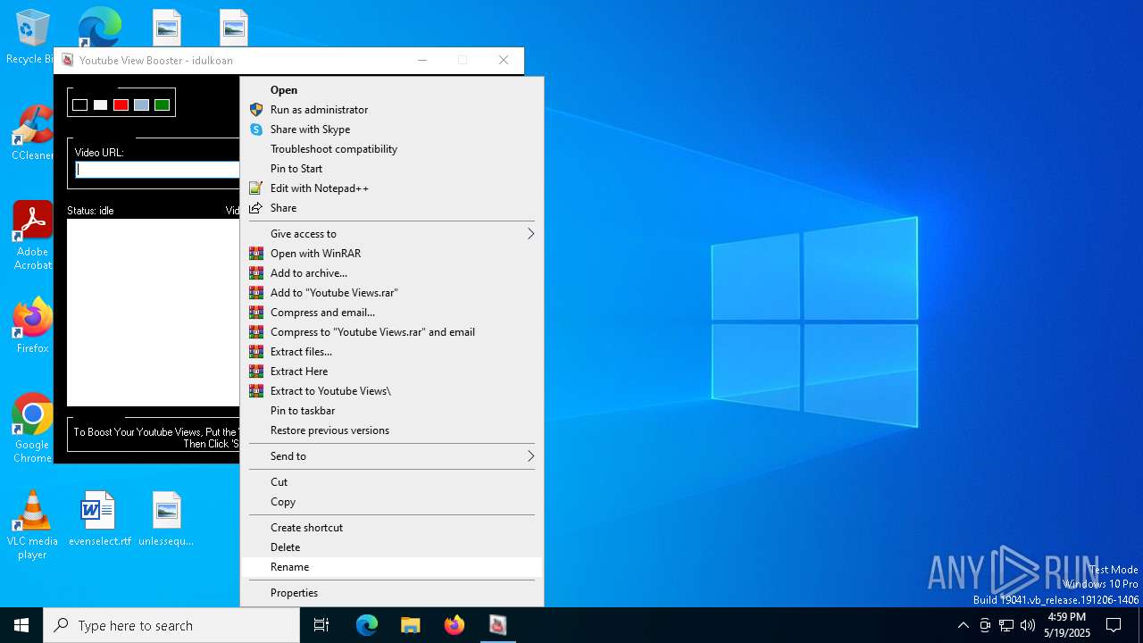Open the network icon in system tray
1143x643 pixels.
point(1006,625)
